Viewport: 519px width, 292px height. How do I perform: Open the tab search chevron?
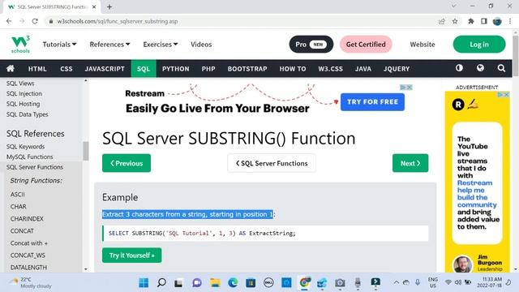pos(453,6)
